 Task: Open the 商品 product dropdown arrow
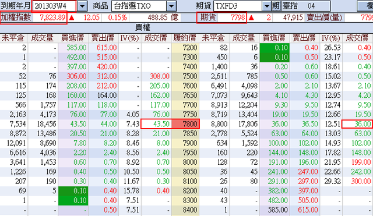[171, 6]
